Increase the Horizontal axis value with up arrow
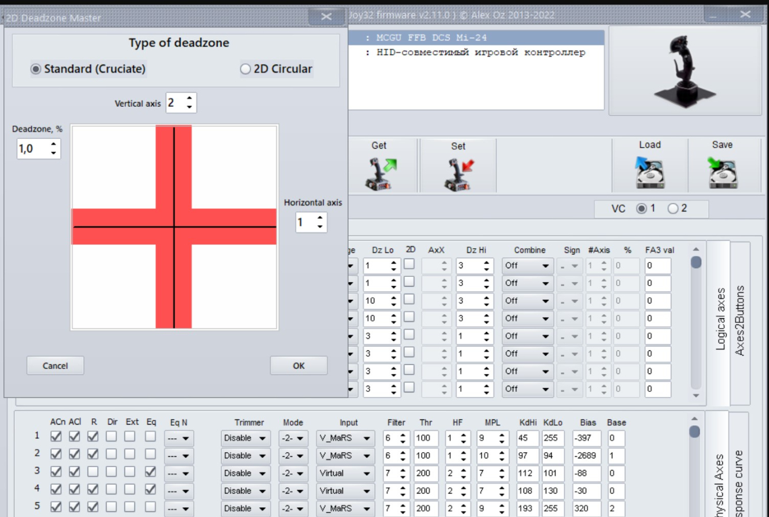 pyautogui.click(x=320, y=218)
